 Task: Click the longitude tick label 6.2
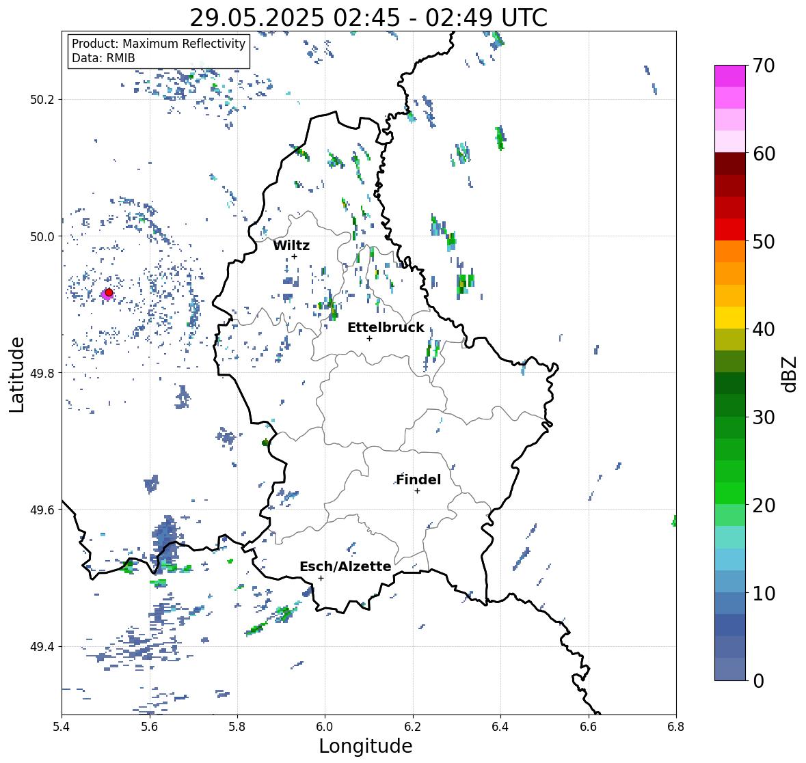[413, 727]
